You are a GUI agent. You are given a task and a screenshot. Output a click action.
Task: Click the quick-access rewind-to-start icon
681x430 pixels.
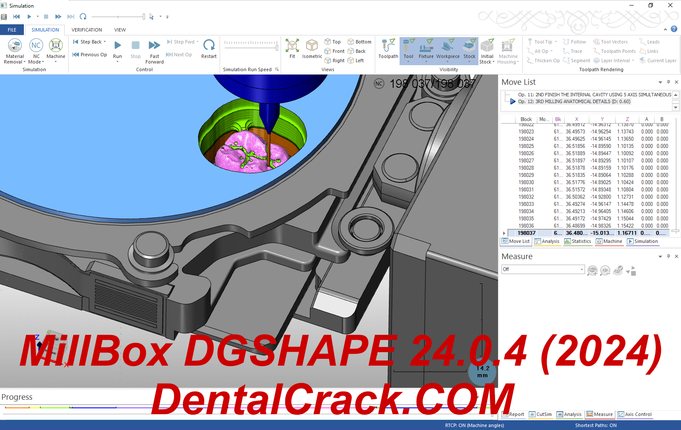tap(16, 17)
